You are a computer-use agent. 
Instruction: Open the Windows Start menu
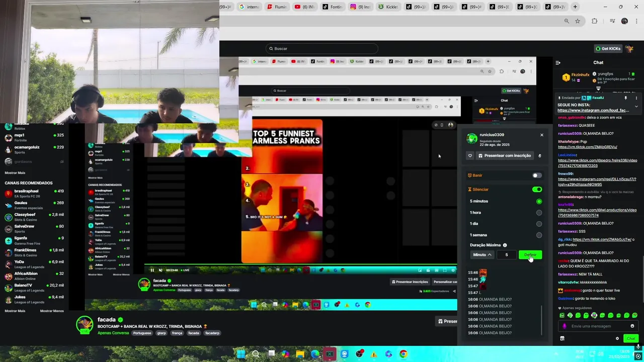point(240,354)
